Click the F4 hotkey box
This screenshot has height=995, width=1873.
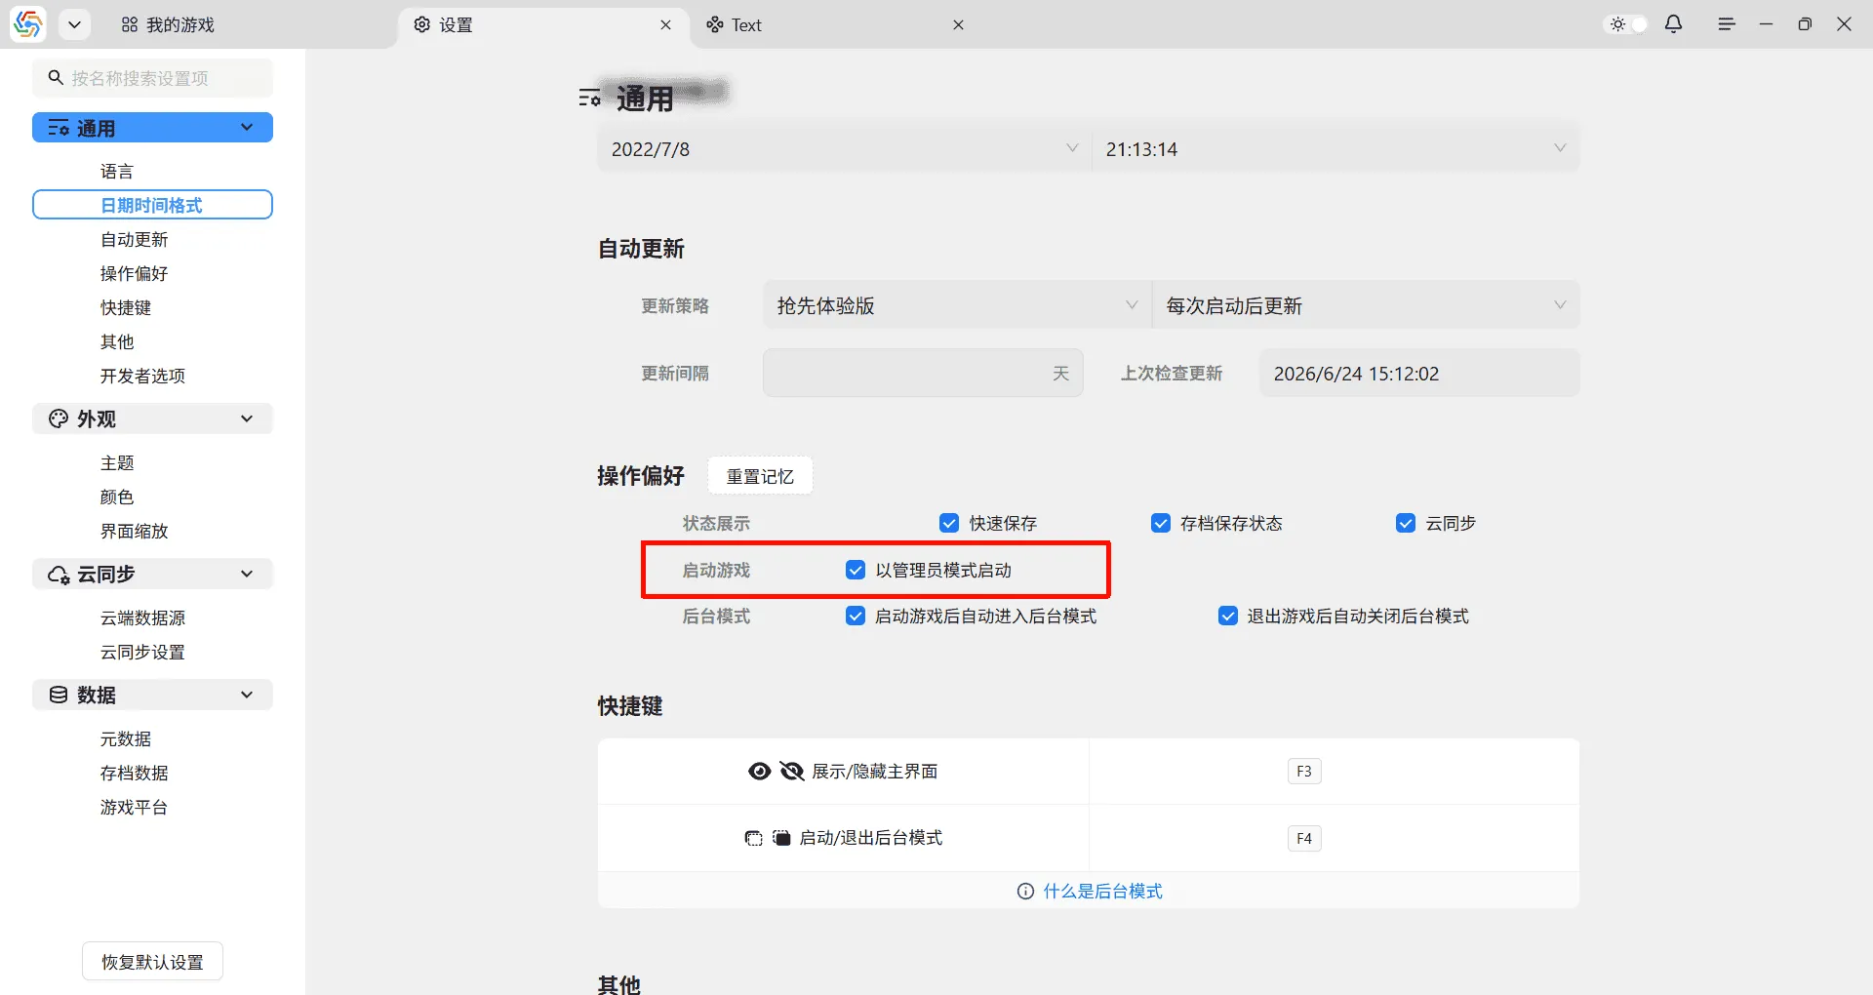pyautogui.click(x=1304, y=838)
